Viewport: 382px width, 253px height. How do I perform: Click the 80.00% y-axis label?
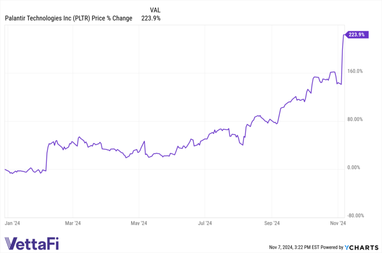(x=354, y=119)
